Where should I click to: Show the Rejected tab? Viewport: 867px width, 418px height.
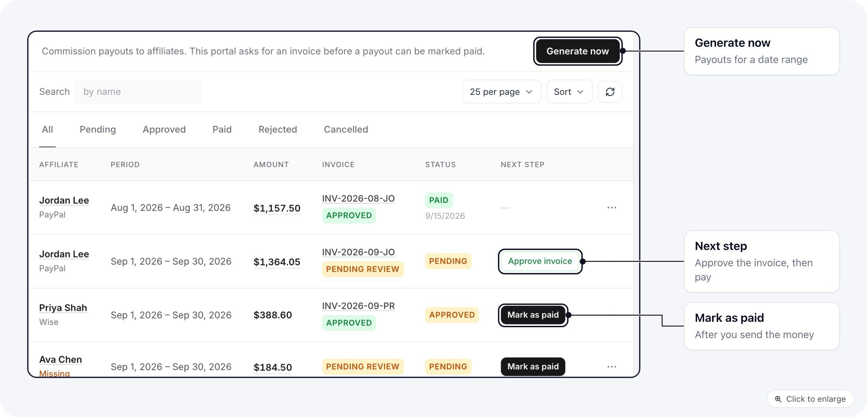pos(278,129)
